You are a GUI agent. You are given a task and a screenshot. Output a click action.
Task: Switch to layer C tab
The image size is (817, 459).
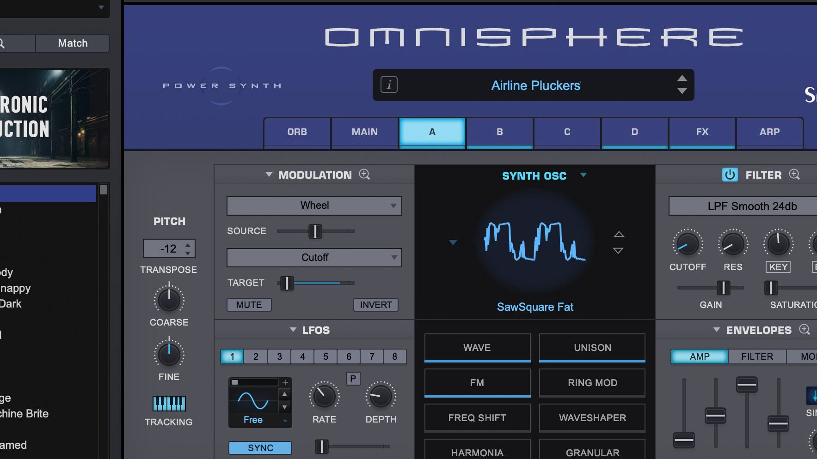click(x=567, y=132)
